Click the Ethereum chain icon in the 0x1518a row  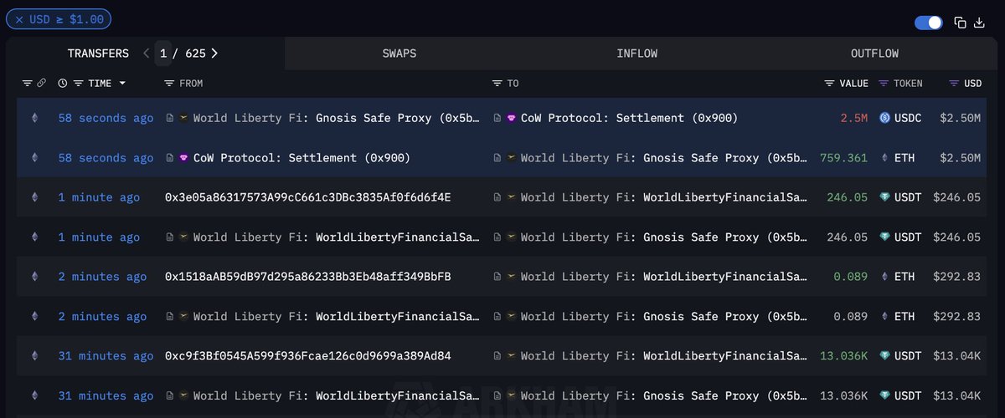(34, 277)
